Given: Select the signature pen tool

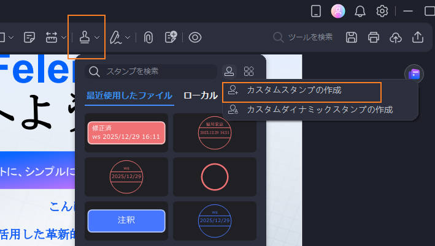Looking at the screenshot, I should coord(115,37).
